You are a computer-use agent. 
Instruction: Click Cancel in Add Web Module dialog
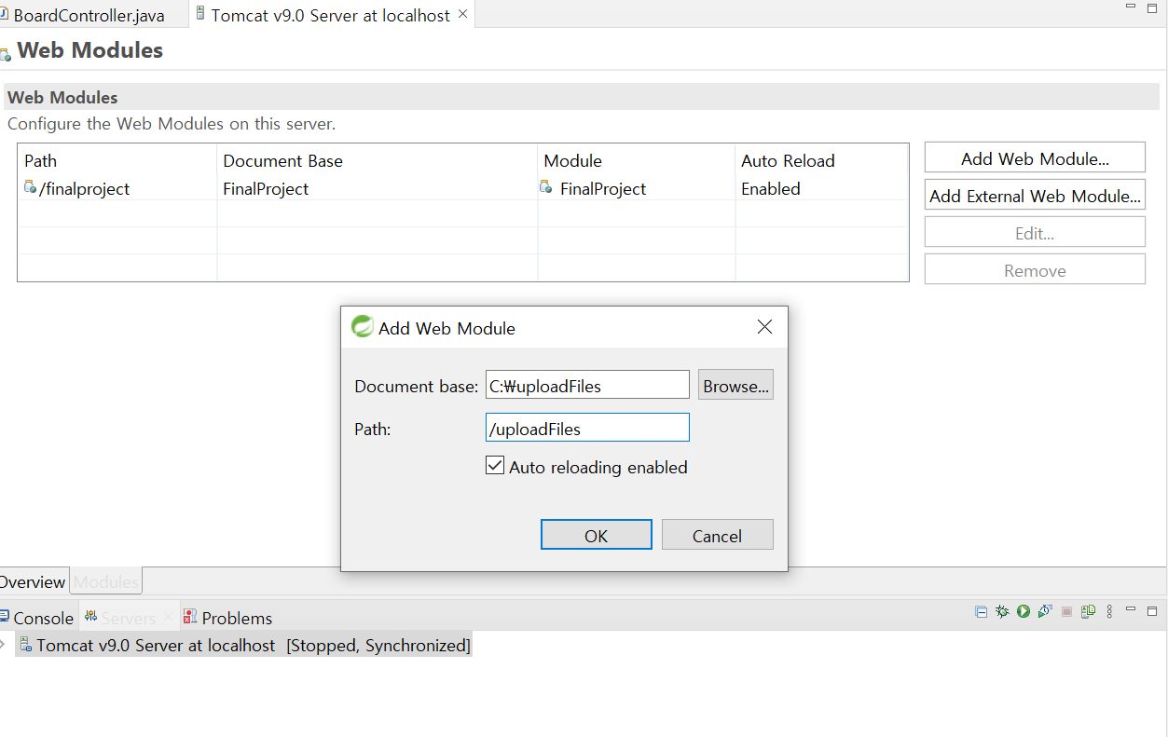point(718,535)
